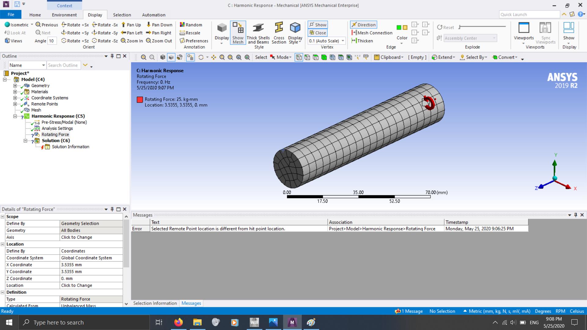The width and height of the screenshot is (587, 330).
Task: Click the Angle value input field
Action: pos(52,41)
